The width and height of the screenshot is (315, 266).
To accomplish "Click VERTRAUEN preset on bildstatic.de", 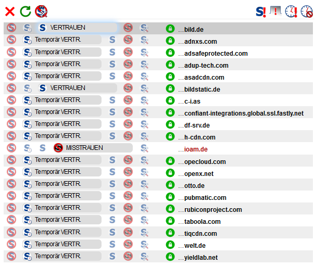I will [x=78, y=88].
